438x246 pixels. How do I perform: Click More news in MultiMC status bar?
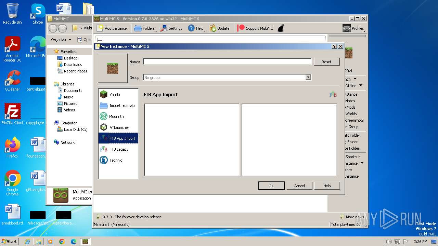coord(351,217)
